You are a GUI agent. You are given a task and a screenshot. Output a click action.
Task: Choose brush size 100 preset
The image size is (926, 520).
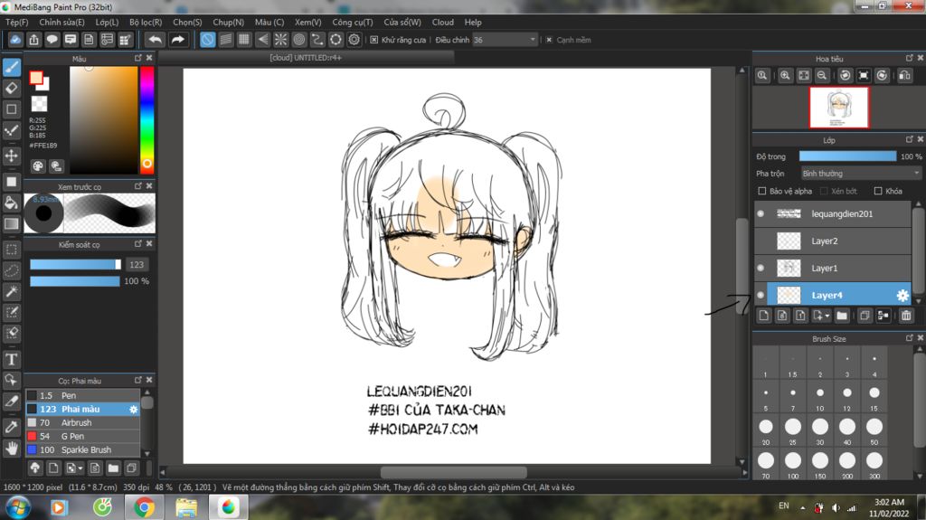pyautogui.click(x=792, y=464)
